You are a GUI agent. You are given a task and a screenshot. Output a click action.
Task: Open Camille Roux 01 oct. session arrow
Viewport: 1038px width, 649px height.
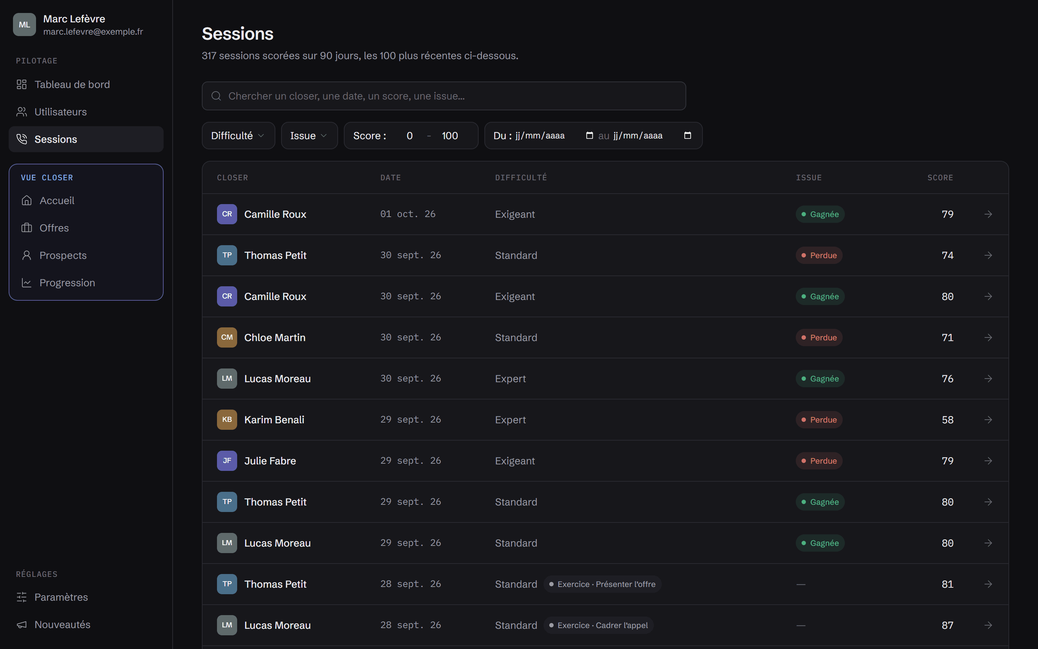[x=988, y=214]
